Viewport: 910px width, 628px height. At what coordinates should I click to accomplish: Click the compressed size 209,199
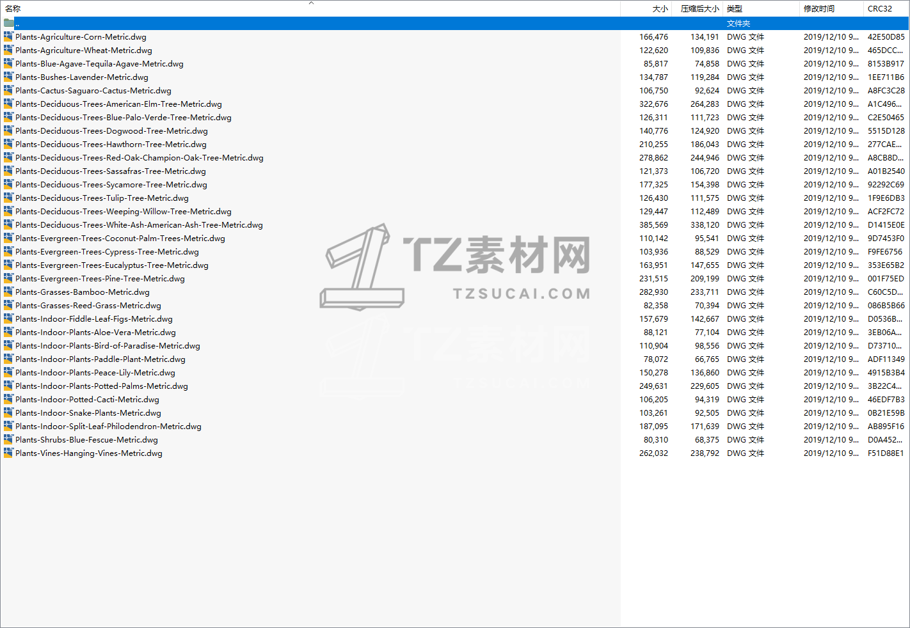click(705, 279)
